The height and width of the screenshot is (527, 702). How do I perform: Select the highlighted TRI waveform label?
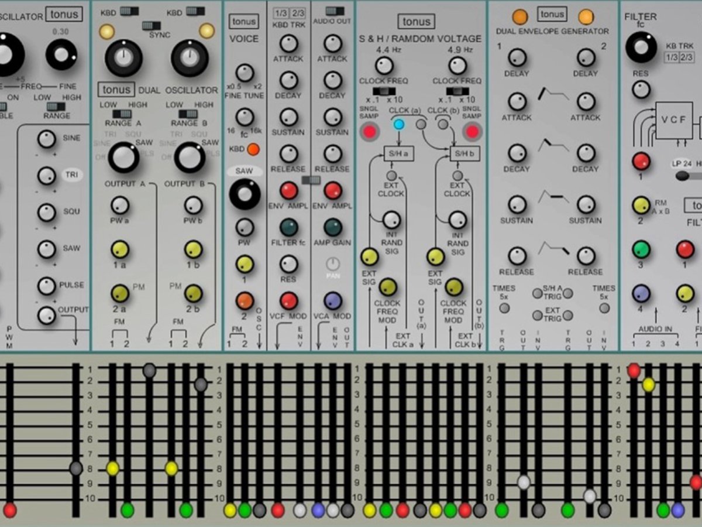(72, 174)
